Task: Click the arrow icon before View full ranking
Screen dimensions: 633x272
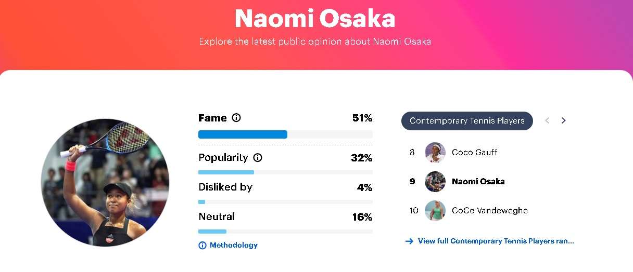Action: click(x=409, y=241)
